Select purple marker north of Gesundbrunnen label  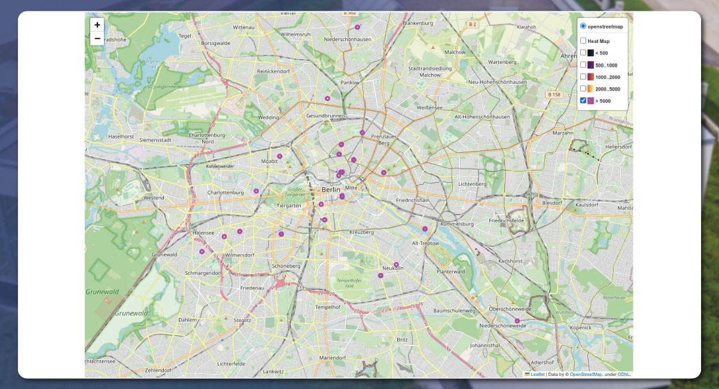[x=327, y=98]
